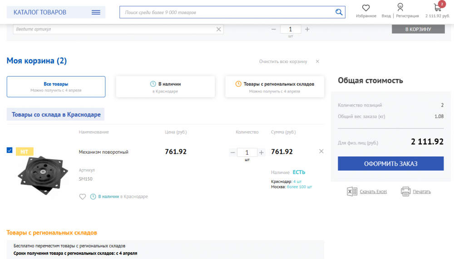The image size is (454, 259).
Task: Click the search magnifier icon
Action: (339, 12)
